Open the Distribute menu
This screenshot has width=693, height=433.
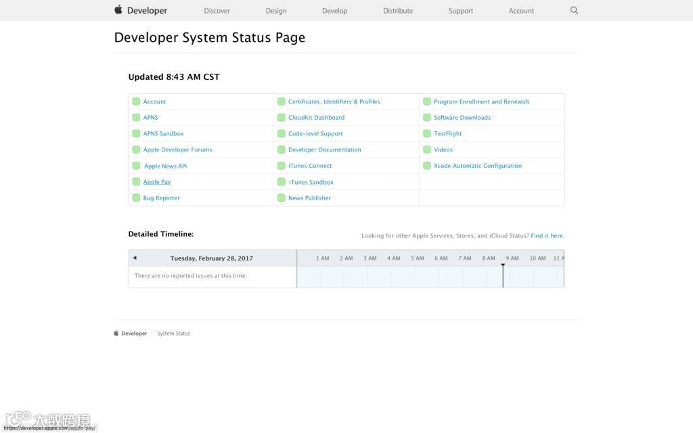coord(398,11)
